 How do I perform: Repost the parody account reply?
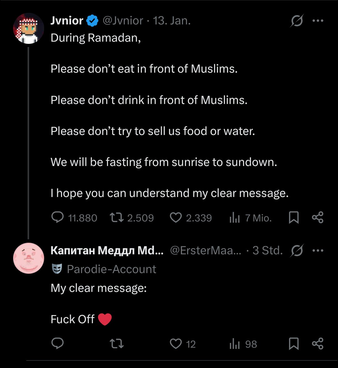tap(116, 344)
